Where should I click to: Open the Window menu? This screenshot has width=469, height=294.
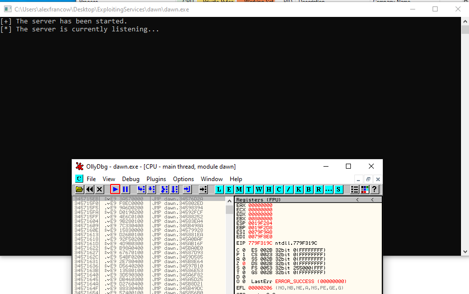(x=212, y=179)
